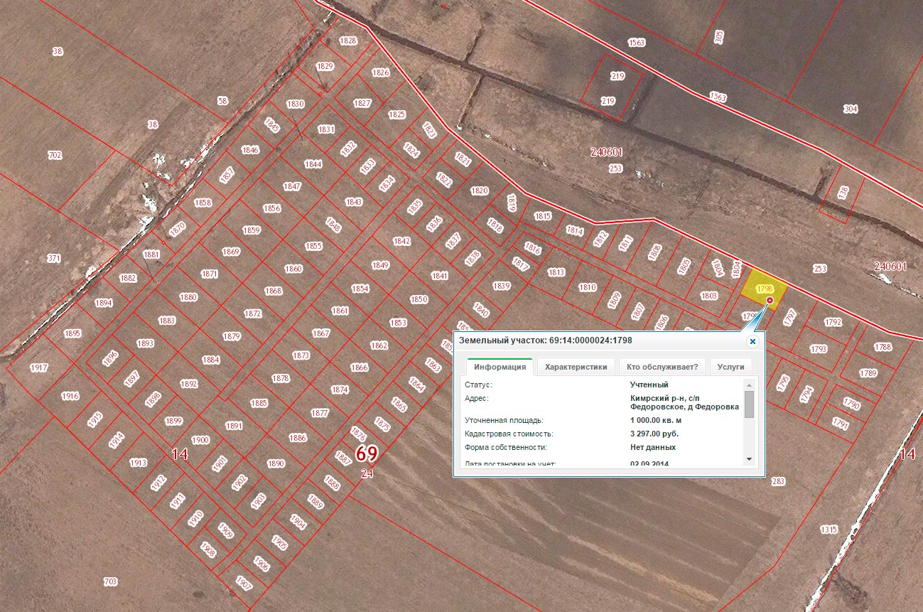Select parcel 1844 on the map
The height and width of the screenshot is (612, 923).
313,164
